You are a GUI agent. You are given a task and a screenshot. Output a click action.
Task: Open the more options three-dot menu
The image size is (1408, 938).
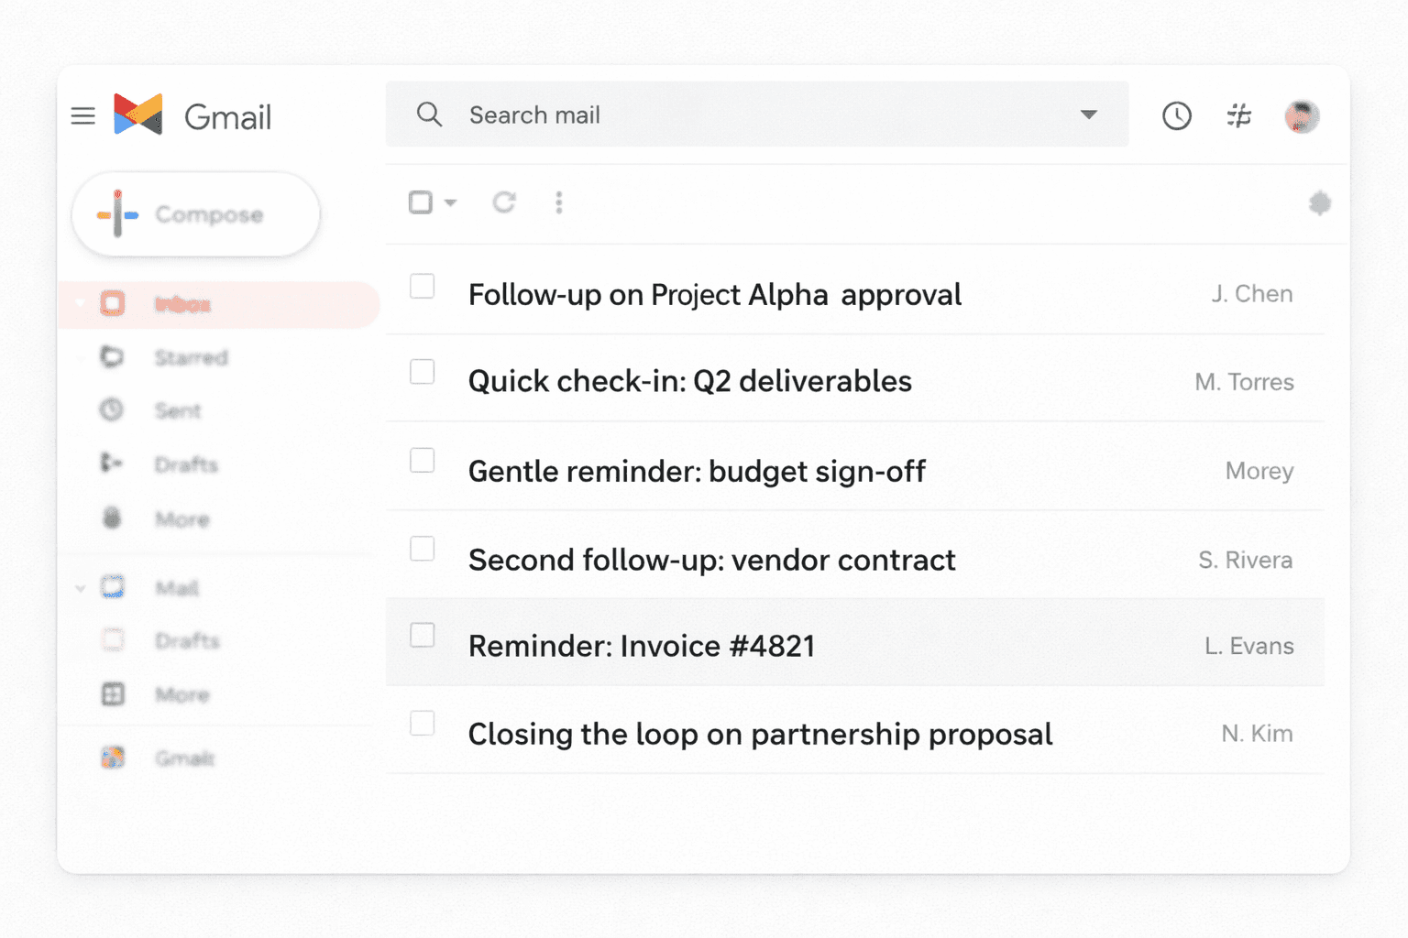(558, 202)
